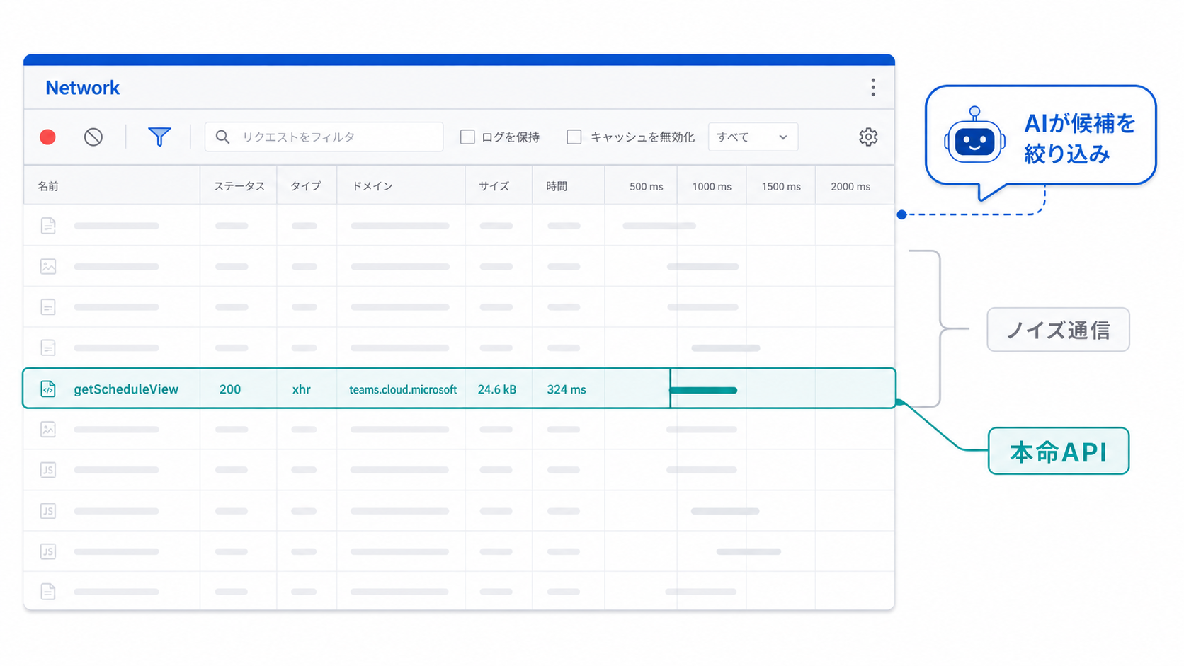Toggle the blue funnel filter icon

tap(159, 137)
